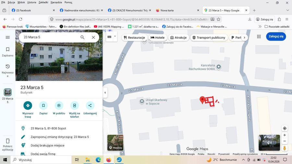Show more category chips arrow

pos(245,38)
